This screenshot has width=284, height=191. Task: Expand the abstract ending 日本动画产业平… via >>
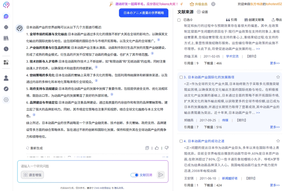pos(258,113)
